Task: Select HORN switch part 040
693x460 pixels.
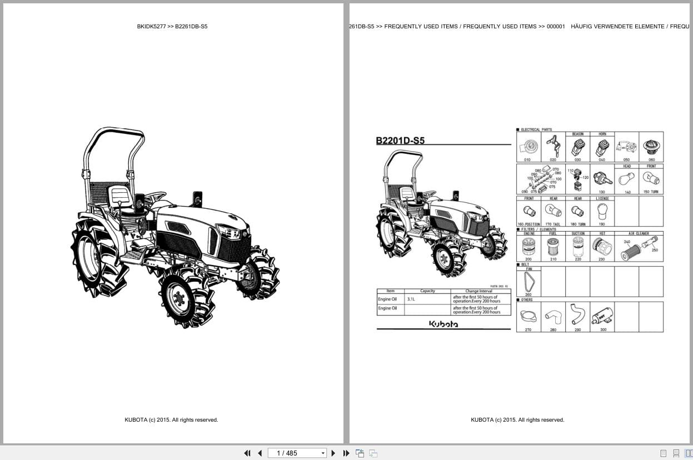Action: pos(602,148)
